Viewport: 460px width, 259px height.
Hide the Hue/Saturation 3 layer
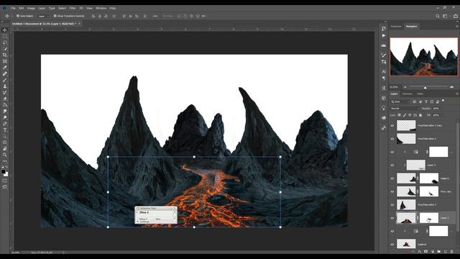(392, 139)
